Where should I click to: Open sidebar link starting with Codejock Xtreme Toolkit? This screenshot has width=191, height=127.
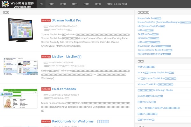pyautogui.click(x=155, y=50)
